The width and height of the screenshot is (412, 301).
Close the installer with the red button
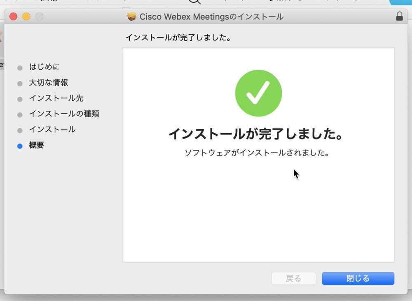[x=14, y=16]
